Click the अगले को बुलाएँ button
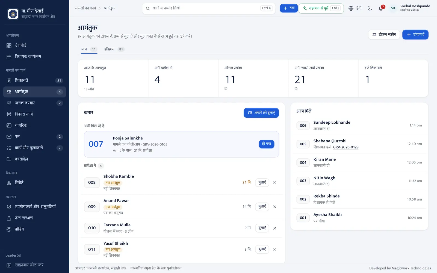 click(261, 113)
